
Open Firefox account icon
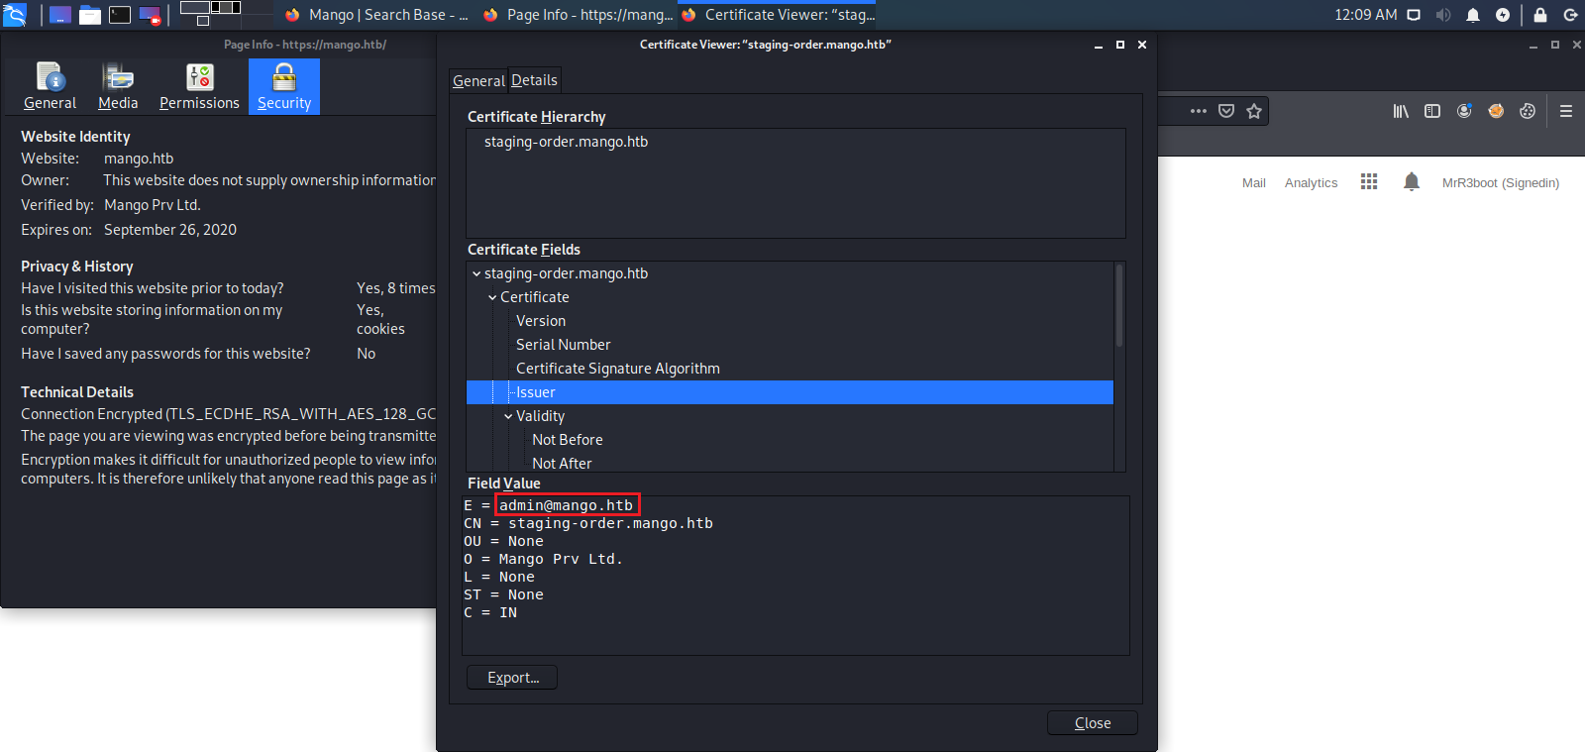[1464, 111]
